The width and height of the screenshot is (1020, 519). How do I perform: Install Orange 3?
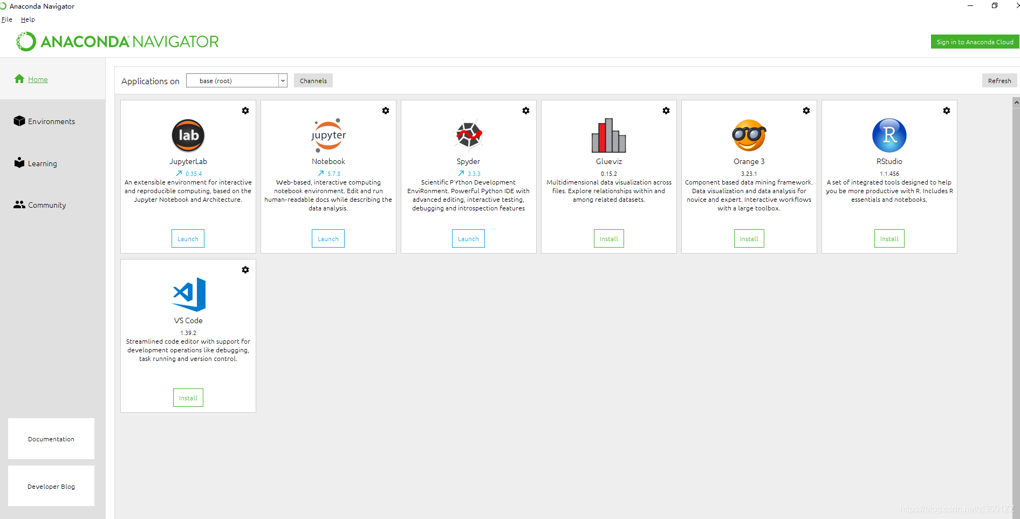coord(749,238)
